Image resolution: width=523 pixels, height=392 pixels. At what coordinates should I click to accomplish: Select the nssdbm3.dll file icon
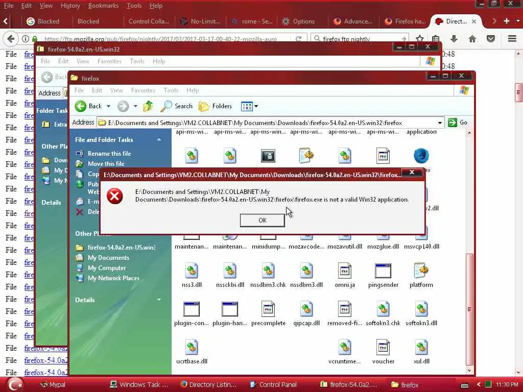306,271
